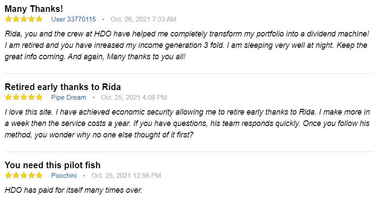This screenshot has width=379, height=202.
Task: Click the fifth star on Many Thanks! review
Action: (39, 19)
